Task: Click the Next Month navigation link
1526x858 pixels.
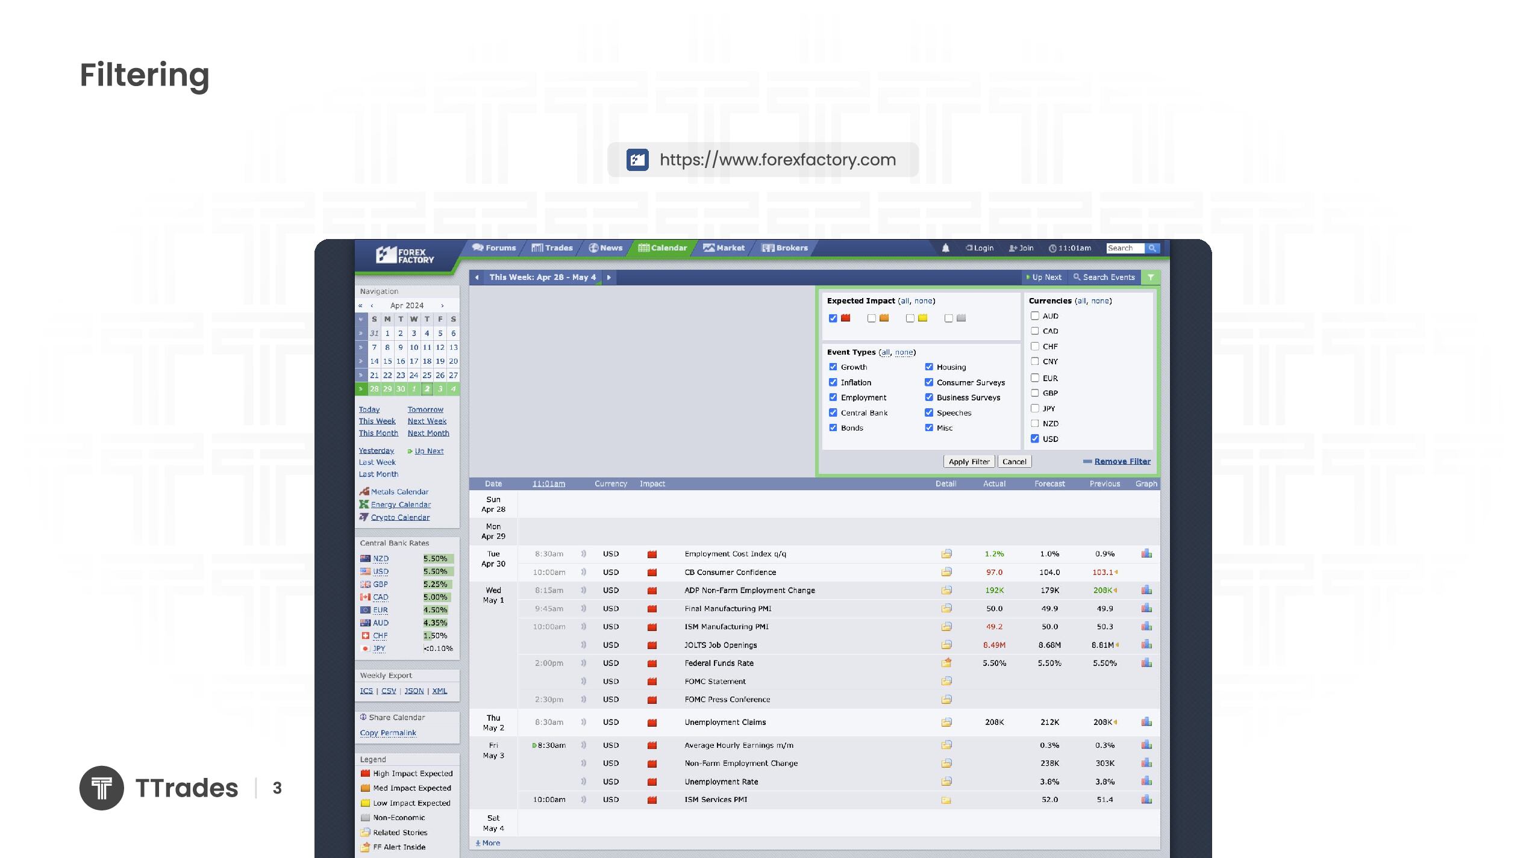Action: point(428,433)
